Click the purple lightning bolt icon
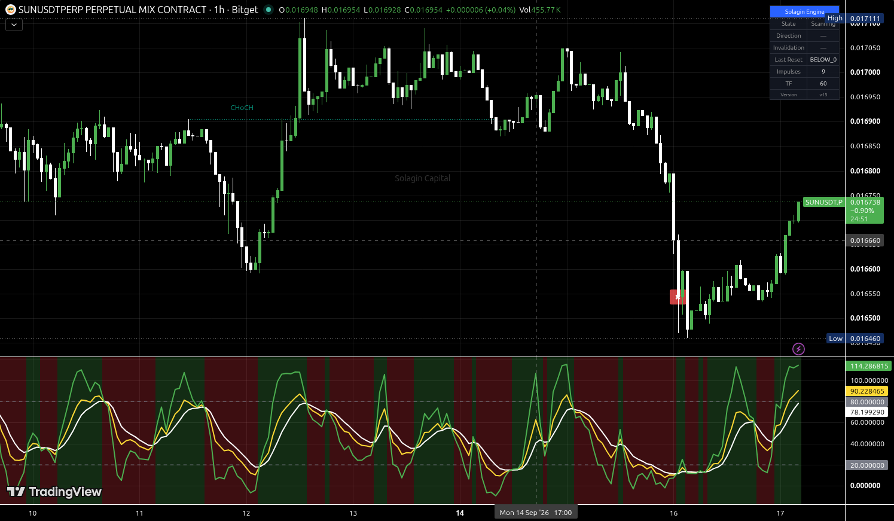 (x=798, y=349)
